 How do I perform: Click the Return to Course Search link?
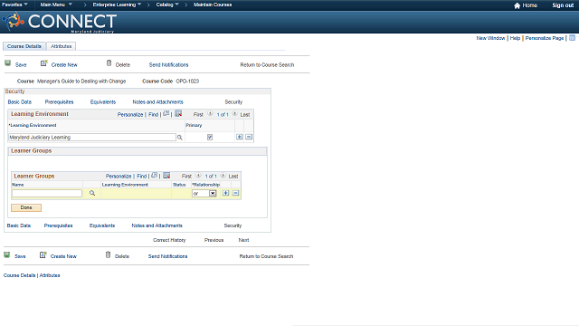(267, 64)
